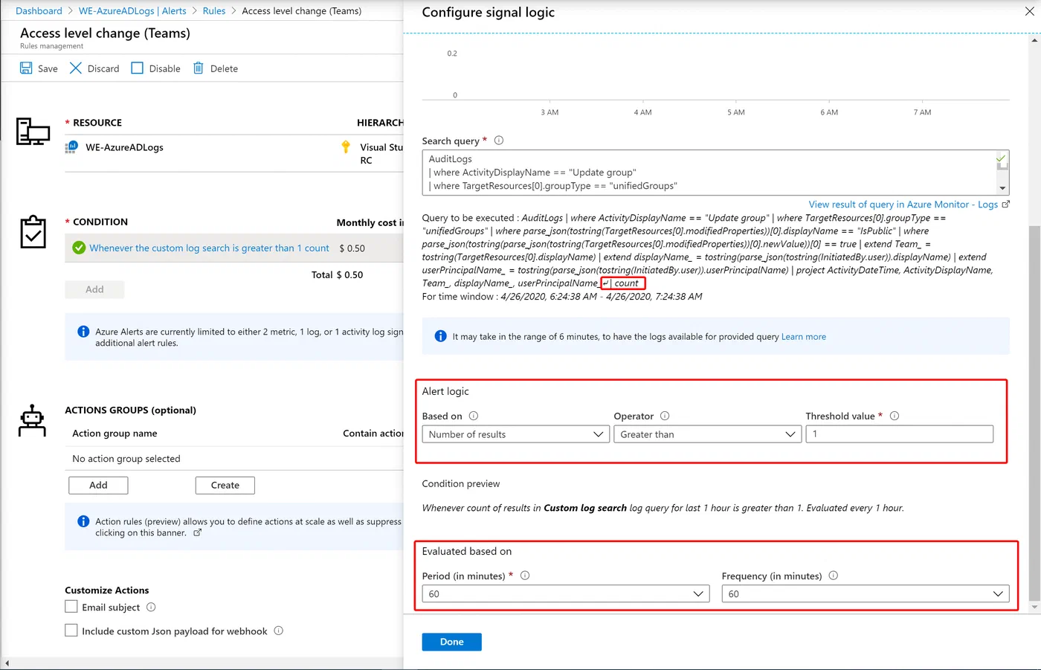Viewport: 1041px width, 670px height.
Task: Click the query box scroll down arrow
Action: (x=1002, y=188)
